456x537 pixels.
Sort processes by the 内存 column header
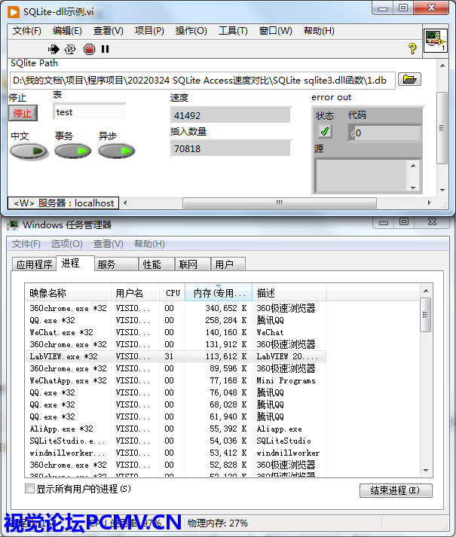[x=219, y=293]
